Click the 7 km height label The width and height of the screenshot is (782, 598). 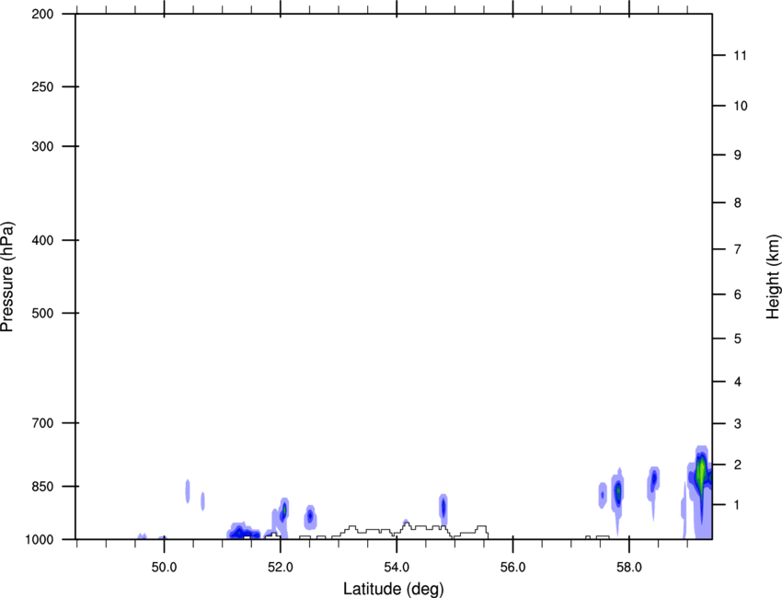[x=738, y=249]
